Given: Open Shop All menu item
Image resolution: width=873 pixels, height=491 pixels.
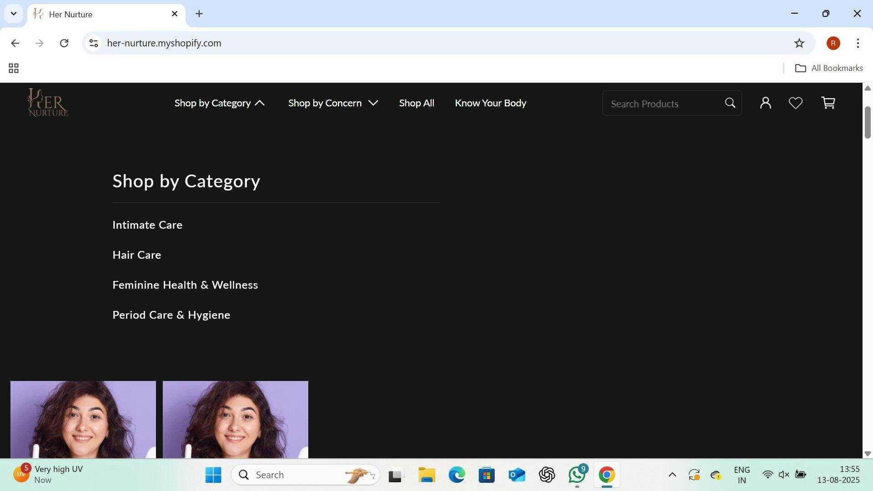Looking at the screenshot, I should coord(416,103).
